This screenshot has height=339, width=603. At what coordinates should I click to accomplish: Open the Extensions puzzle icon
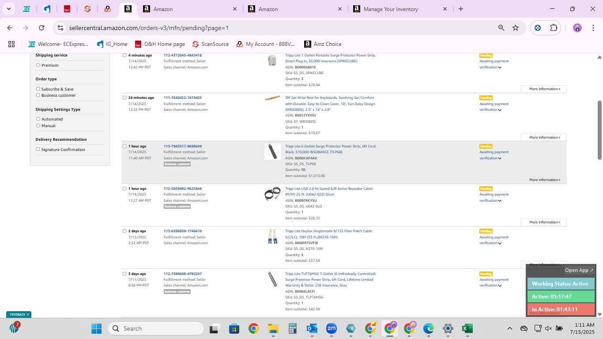click(554, 28)
